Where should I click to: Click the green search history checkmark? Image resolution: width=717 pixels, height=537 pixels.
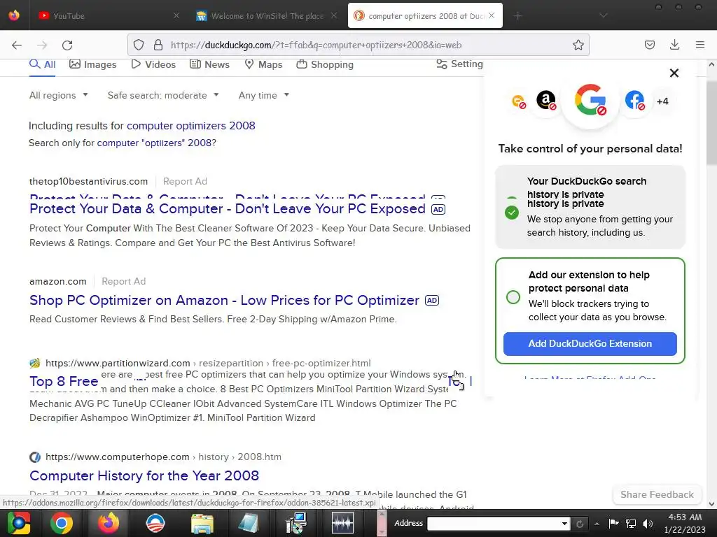point(512,213)
